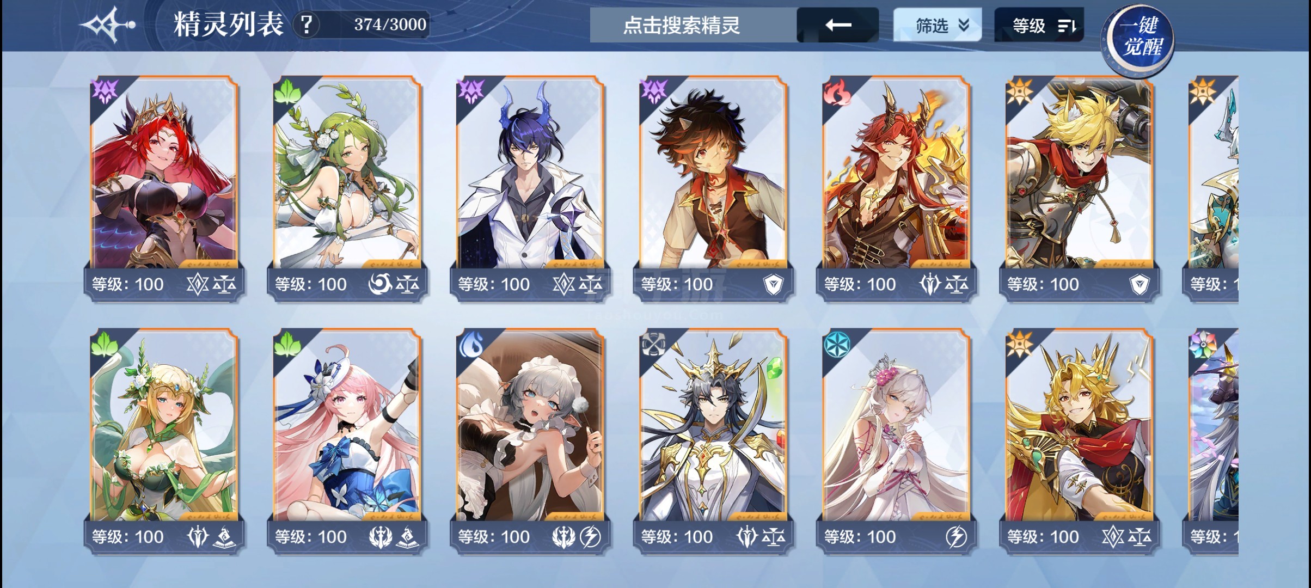Click the 点击搜索精灵 search field
Screen dimensions: 1311x588
(693, 25)
